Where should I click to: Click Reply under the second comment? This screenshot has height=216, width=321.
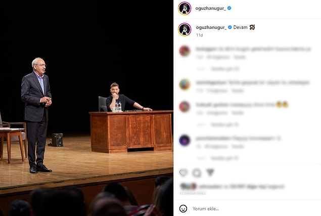pyautogui.click(x=238, y=91)
